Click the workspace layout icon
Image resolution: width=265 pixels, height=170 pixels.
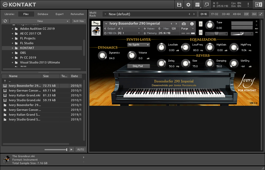click(x=197, y=5)
